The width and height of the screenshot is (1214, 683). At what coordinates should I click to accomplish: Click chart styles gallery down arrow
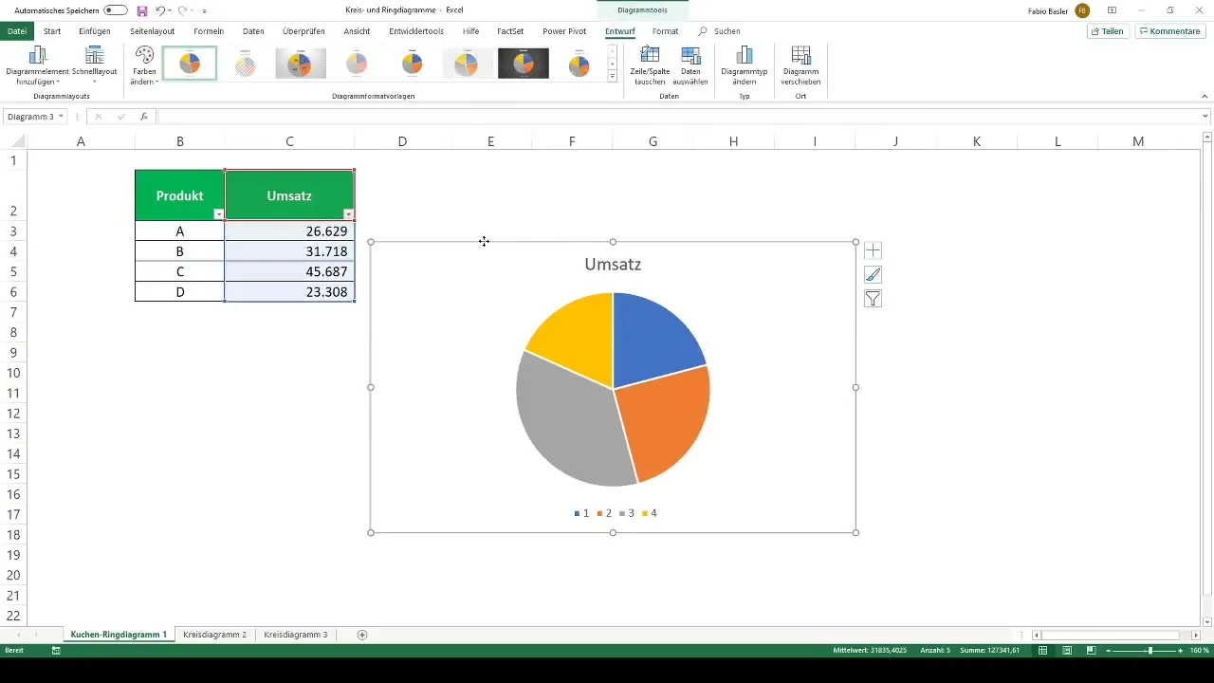[x=613, y=64]
